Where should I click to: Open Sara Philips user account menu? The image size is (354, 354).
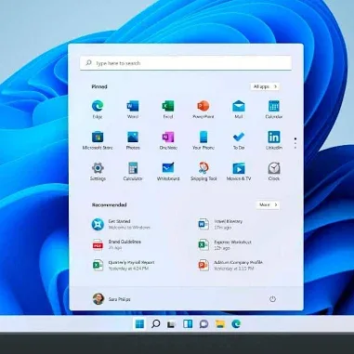click(111, 299)
